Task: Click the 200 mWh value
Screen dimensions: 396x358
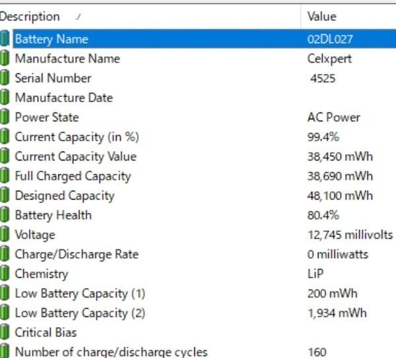Action: 333,293
